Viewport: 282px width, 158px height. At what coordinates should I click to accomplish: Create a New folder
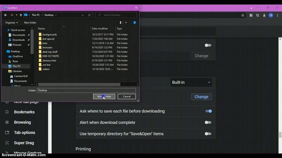coord(30,23)
